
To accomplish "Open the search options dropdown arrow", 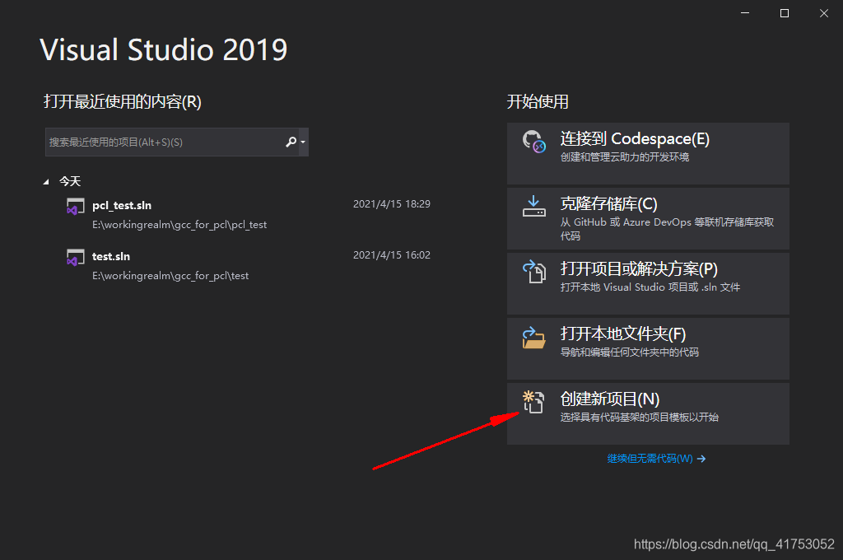I will pyautogui.click(x=303, y=142).
